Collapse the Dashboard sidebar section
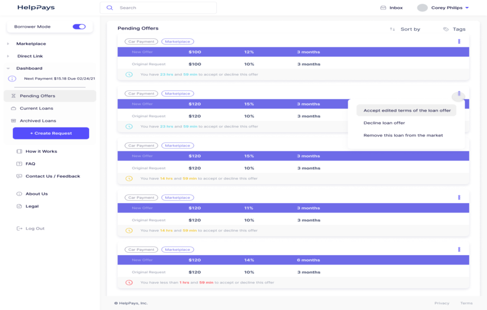 click(x=8, y=68)
